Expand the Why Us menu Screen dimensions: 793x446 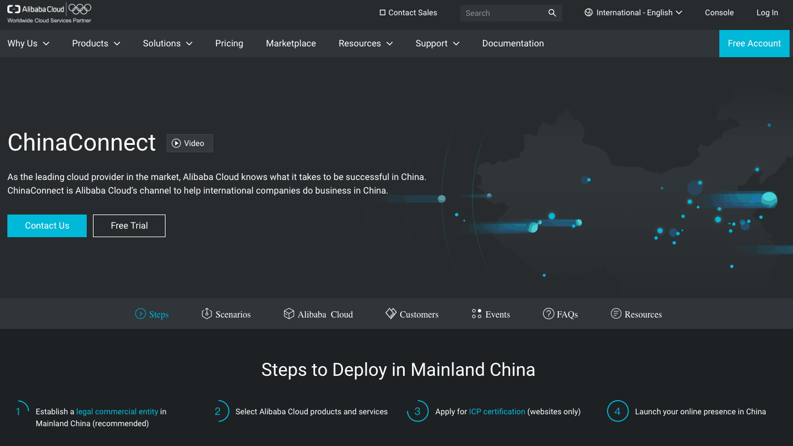tap(28, 44)
